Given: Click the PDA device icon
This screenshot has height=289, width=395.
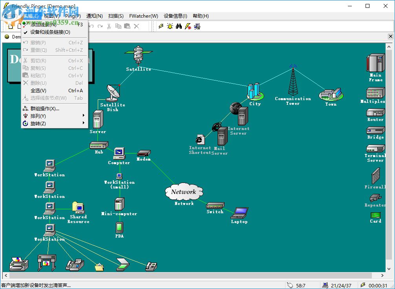Looking at the screenshot, I should [x=119, y=227].
